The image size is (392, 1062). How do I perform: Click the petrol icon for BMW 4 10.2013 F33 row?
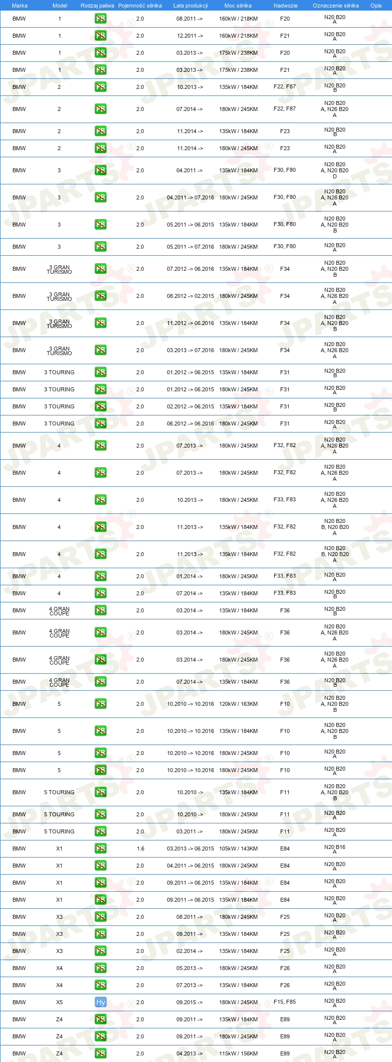click(100, 500)
